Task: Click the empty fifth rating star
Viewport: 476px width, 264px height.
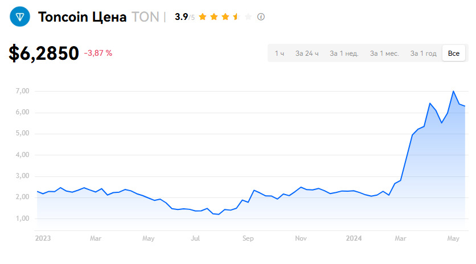Action: click(x=248, y=17)
